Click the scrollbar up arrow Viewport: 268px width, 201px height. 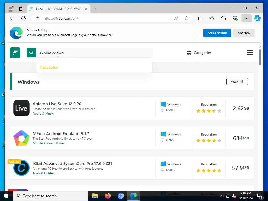260,47
